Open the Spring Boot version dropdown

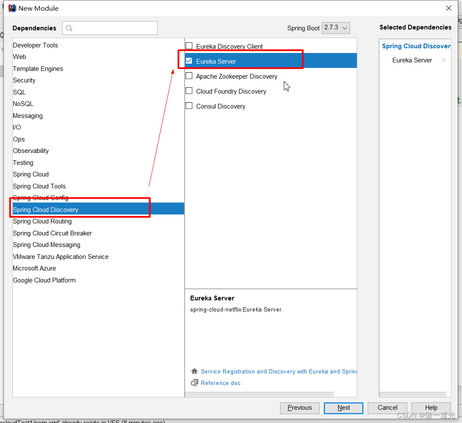point(335,28)
